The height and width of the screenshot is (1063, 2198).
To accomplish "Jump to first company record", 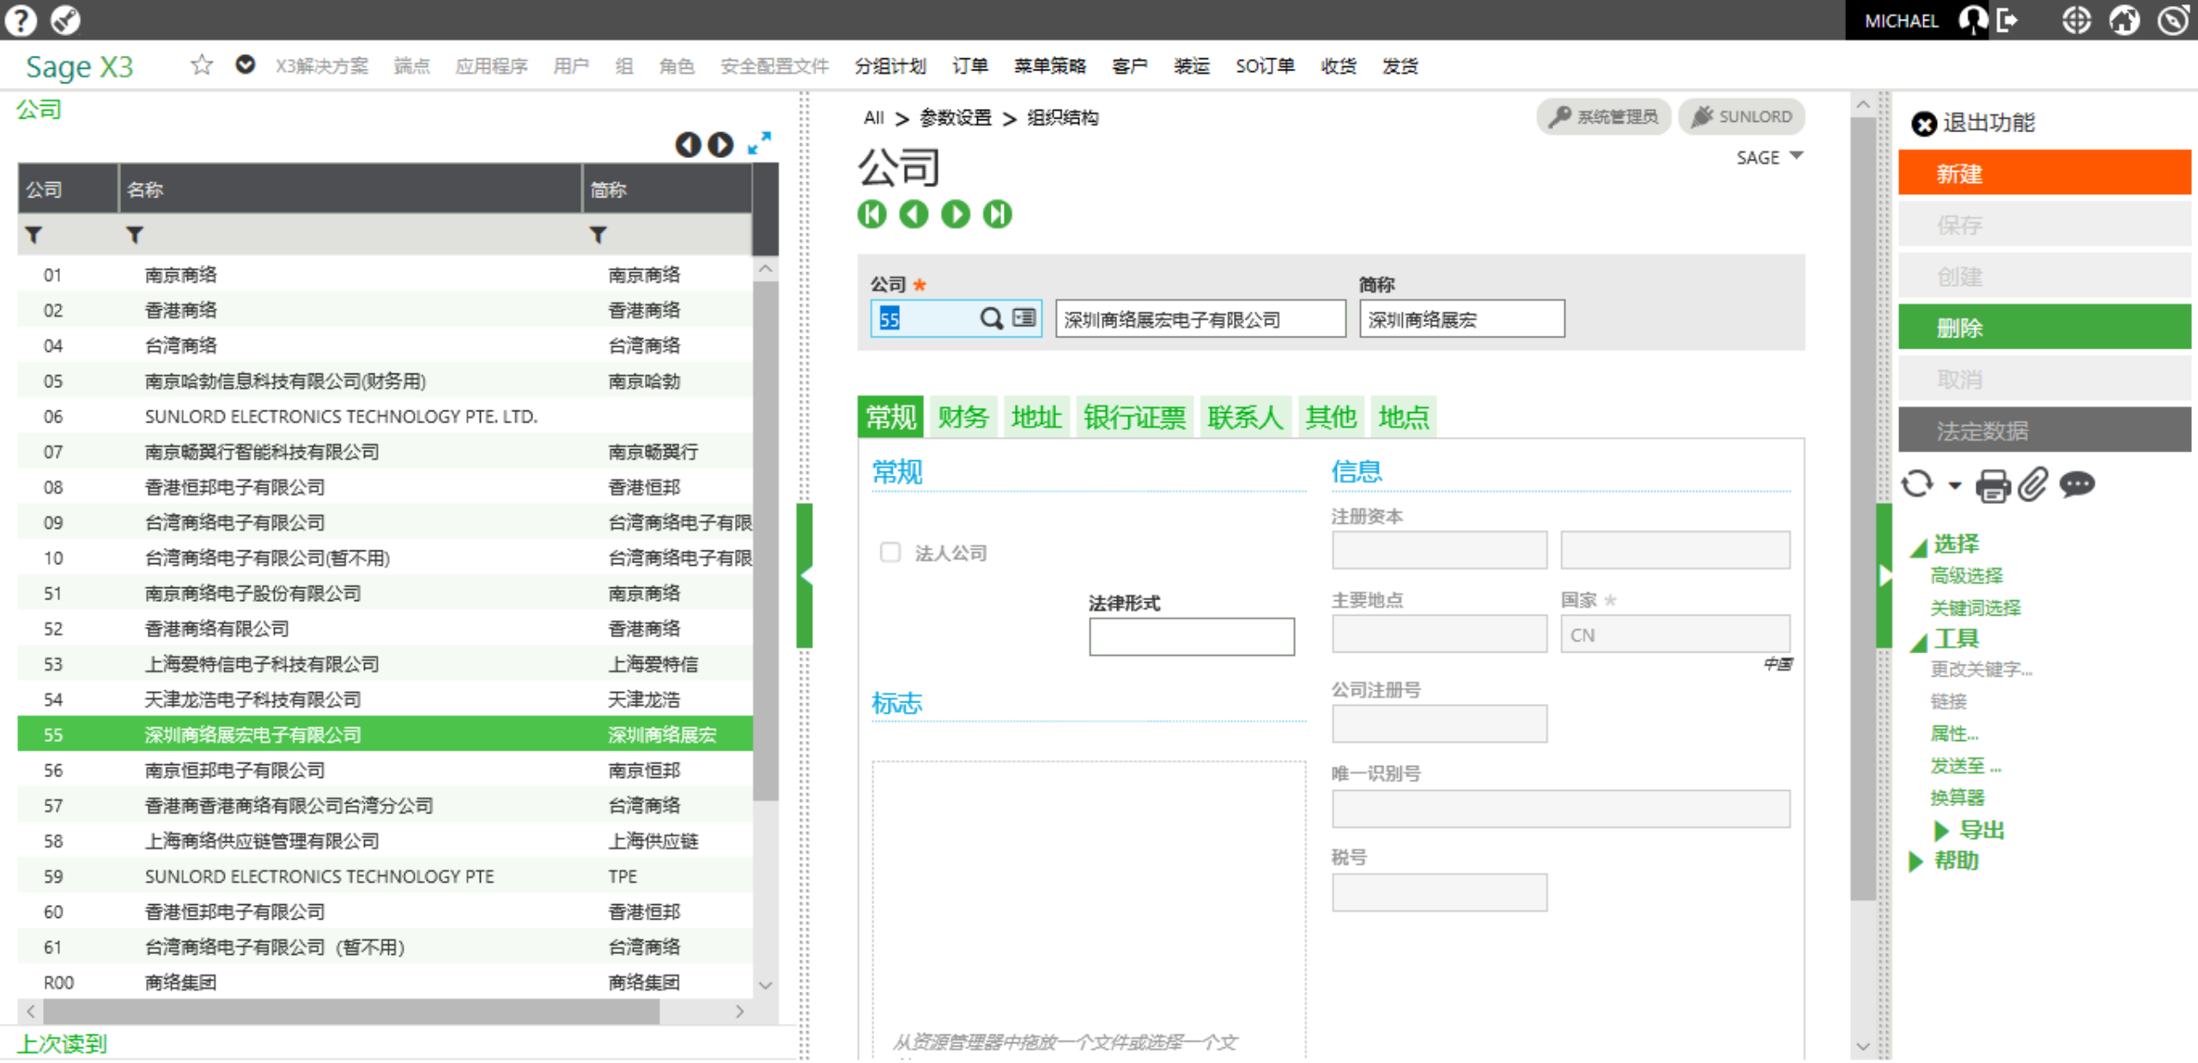I will click(871, 214).
